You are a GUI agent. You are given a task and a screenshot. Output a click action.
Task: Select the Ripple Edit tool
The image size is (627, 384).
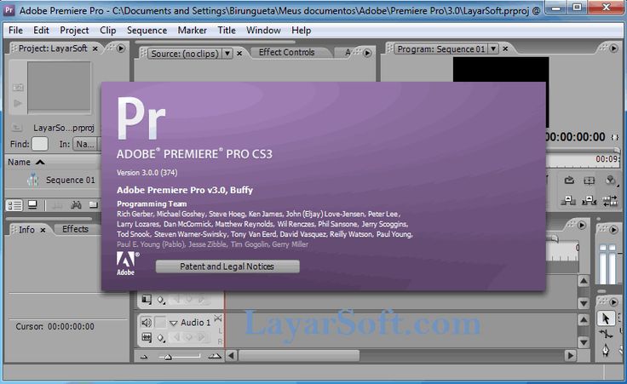[606, 334]
